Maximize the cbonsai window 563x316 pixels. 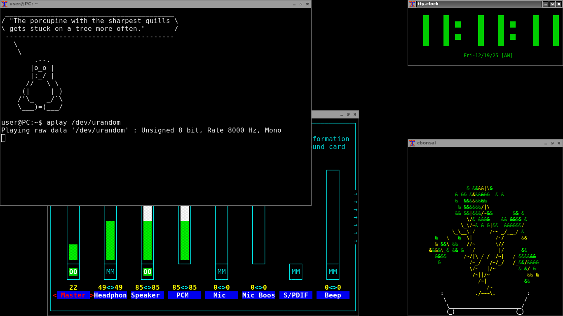tap(552, 143)
